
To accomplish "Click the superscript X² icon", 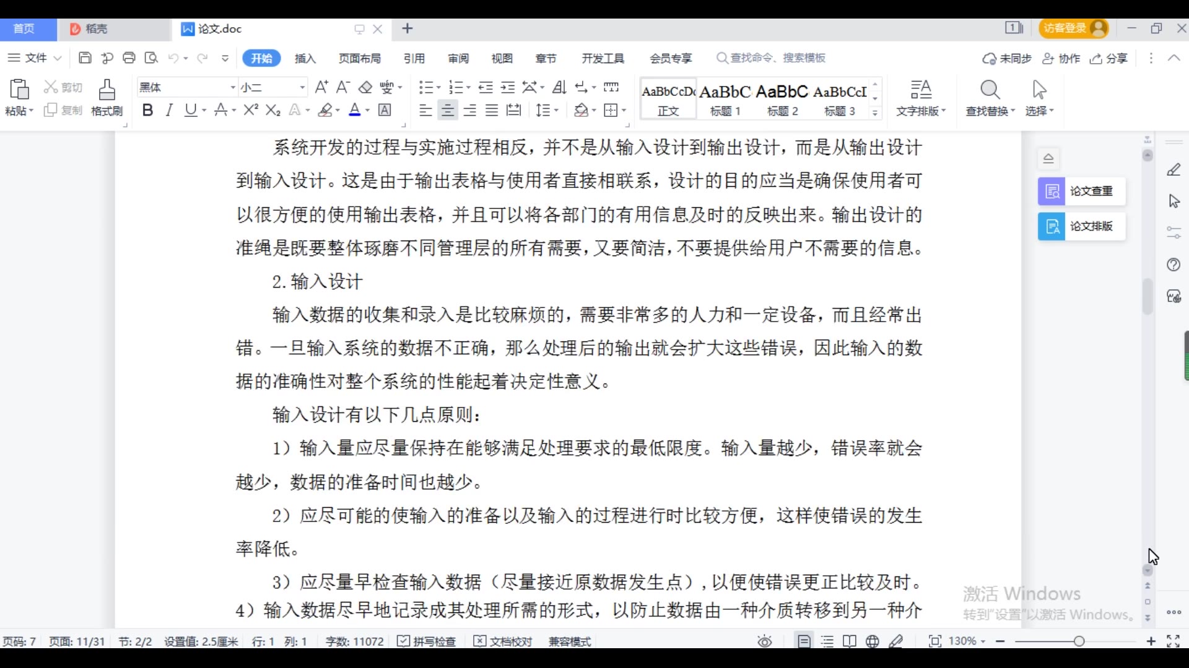I will (x=250, y=110).
